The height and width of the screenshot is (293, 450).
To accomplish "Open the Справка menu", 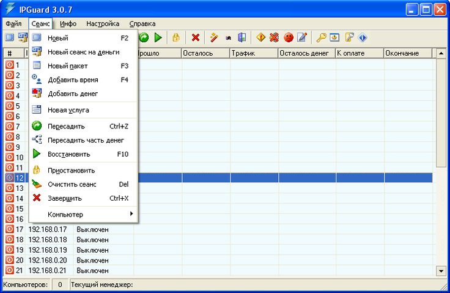I will point(142,24).
